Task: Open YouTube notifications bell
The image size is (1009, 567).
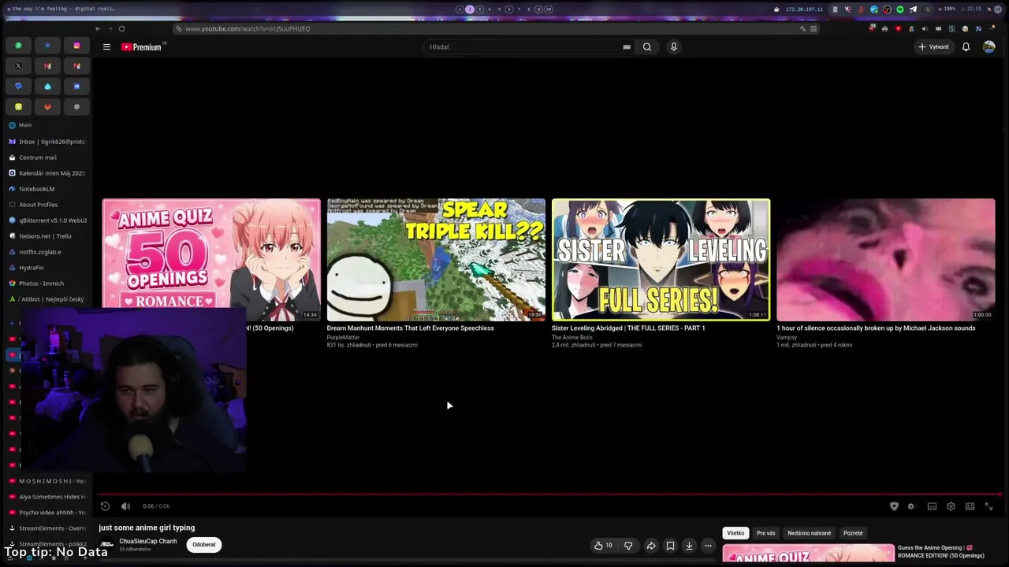Action: pos(966,47)
